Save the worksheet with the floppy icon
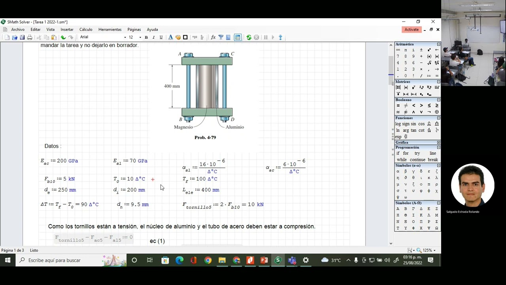The width and height of the screenshot is (506, 285). (22, 37)
